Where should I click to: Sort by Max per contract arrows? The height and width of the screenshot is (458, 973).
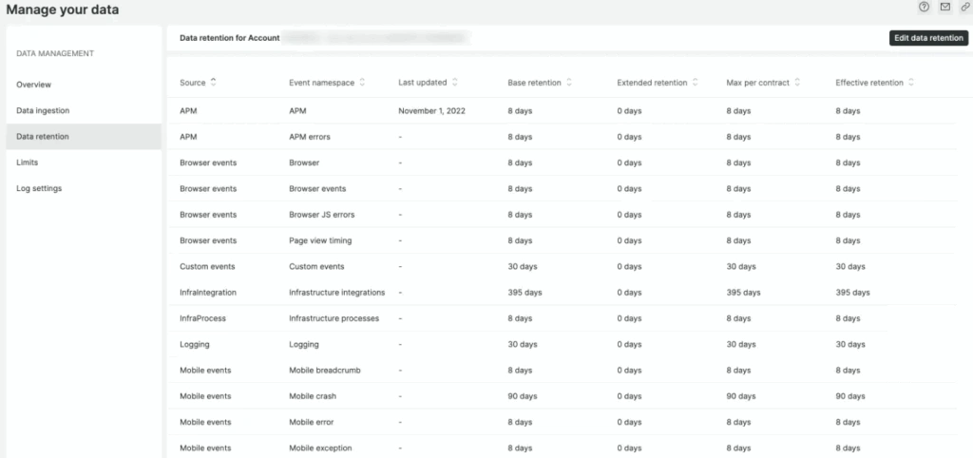coord(798,83)
